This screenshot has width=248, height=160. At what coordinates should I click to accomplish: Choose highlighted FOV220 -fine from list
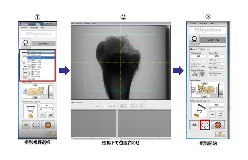(41, 58)
